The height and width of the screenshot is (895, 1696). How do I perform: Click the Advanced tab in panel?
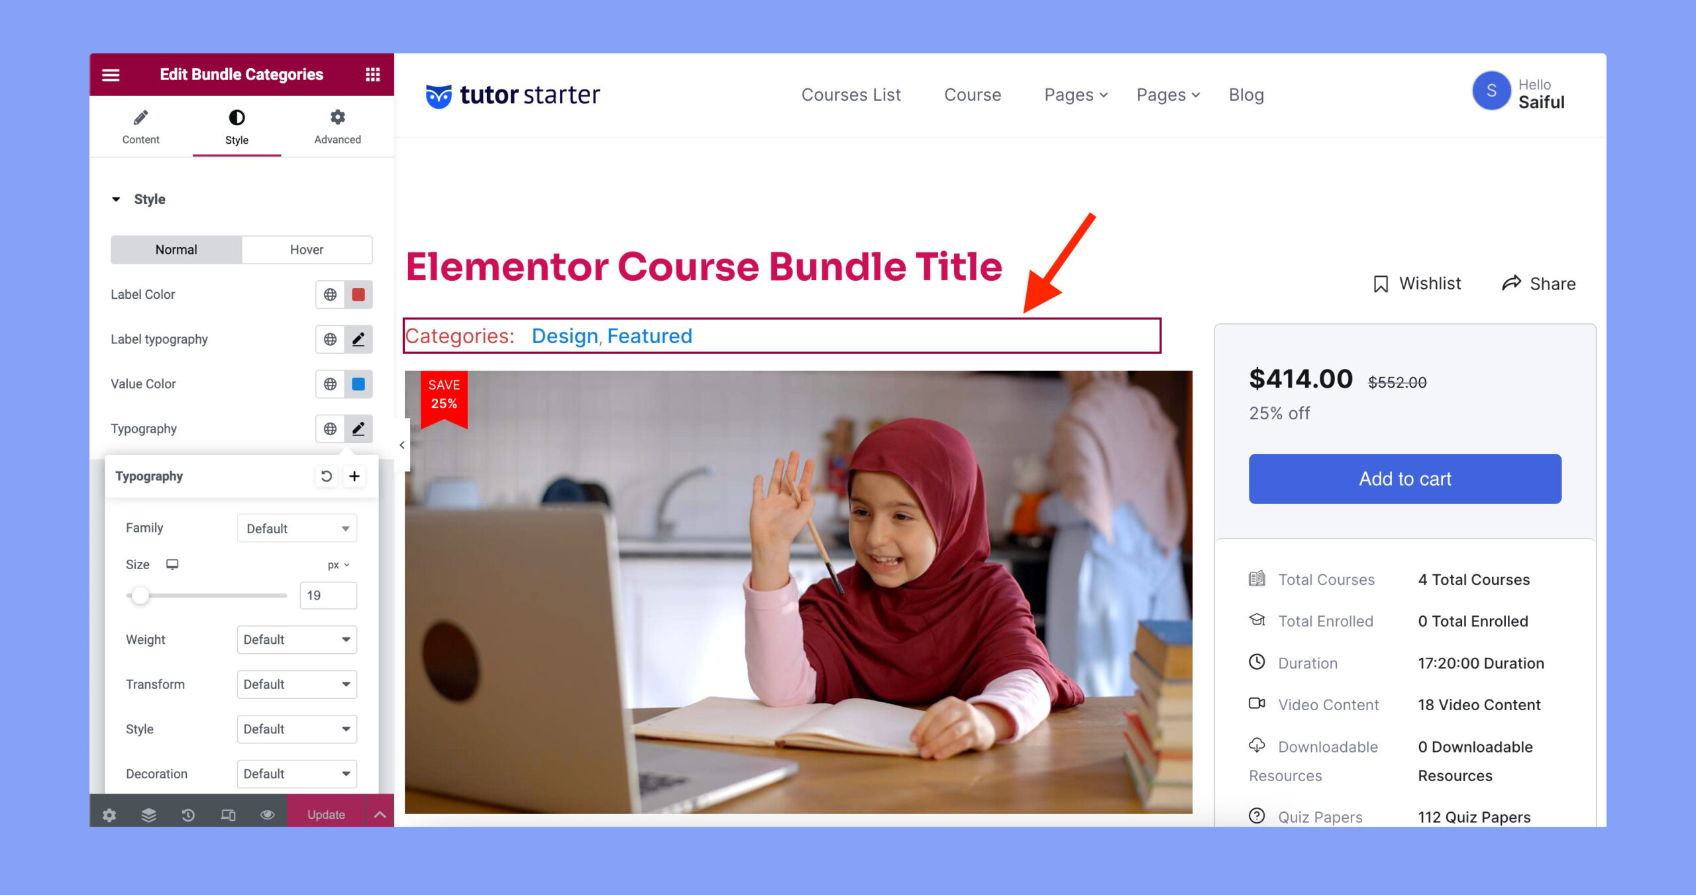337,127
